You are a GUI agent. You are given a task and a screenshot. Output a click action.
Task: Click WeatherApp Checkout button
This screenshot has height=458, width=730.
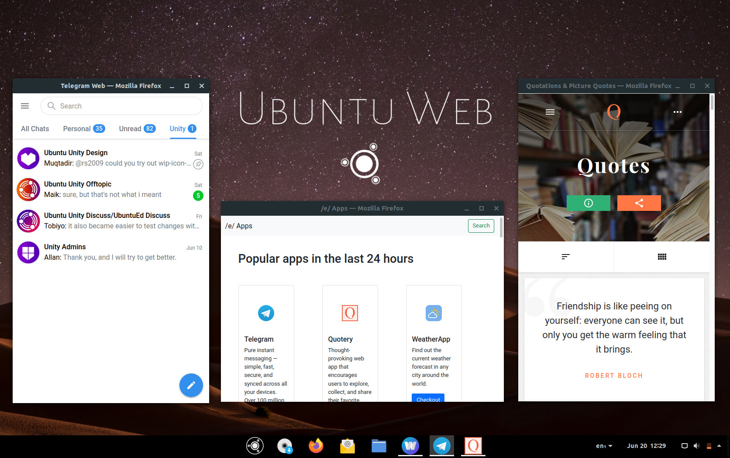pos(428,398)
